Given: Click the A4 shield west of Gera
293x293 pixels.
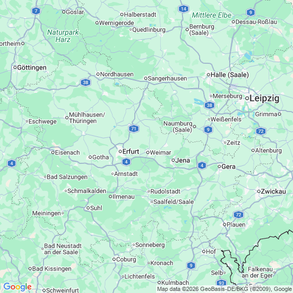Looking at the screenshot, I should 202,165.
